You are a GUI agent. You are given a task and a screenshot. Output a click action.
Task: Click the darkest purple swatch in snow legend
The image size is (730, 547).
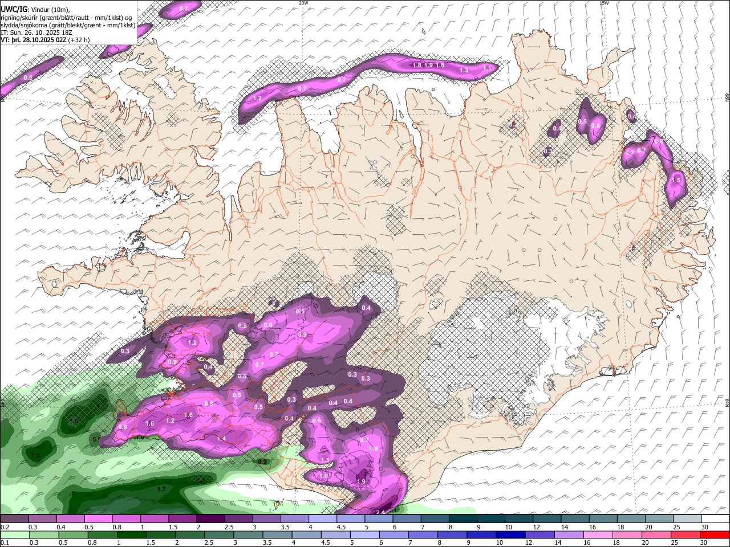pyautogui.click(x=210, y=519)
